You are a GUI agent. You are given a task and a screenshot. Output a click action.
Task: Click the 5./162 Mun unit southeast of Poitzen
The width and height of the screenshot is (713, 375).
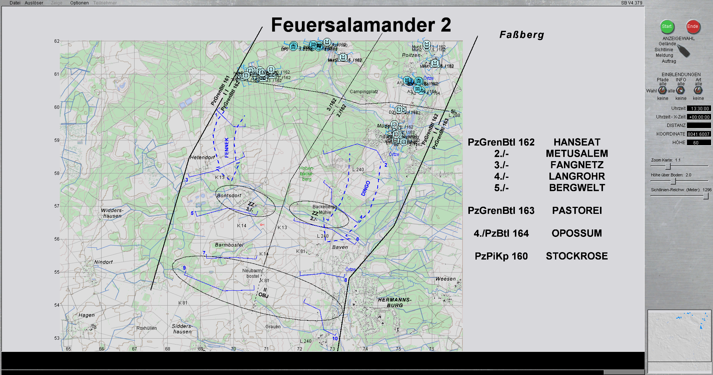[435, 63]
